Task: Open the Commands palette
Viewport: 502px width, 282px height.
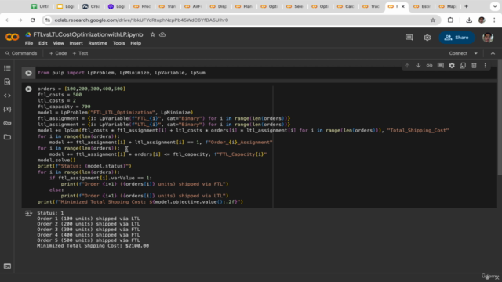Action: tap(21, 53)
